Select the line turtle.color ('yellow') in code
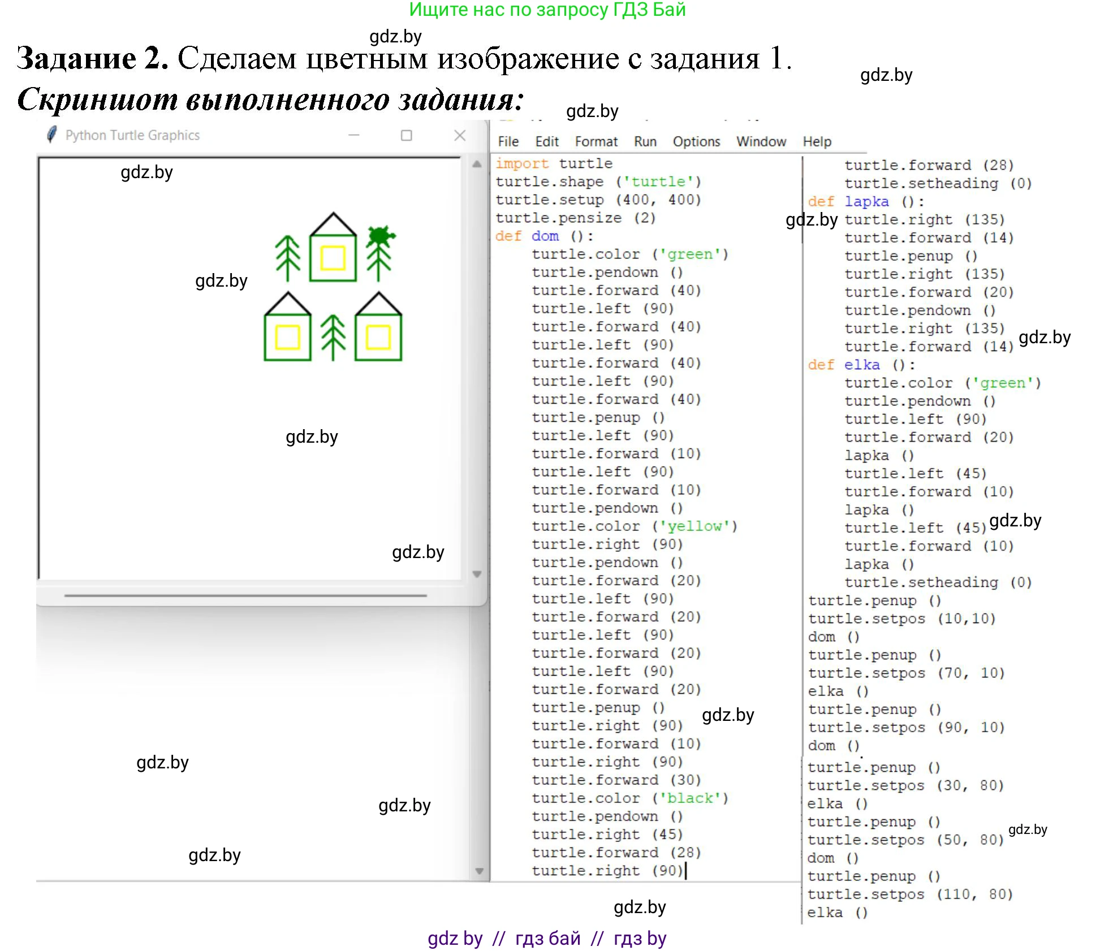 tap(634, 526)
